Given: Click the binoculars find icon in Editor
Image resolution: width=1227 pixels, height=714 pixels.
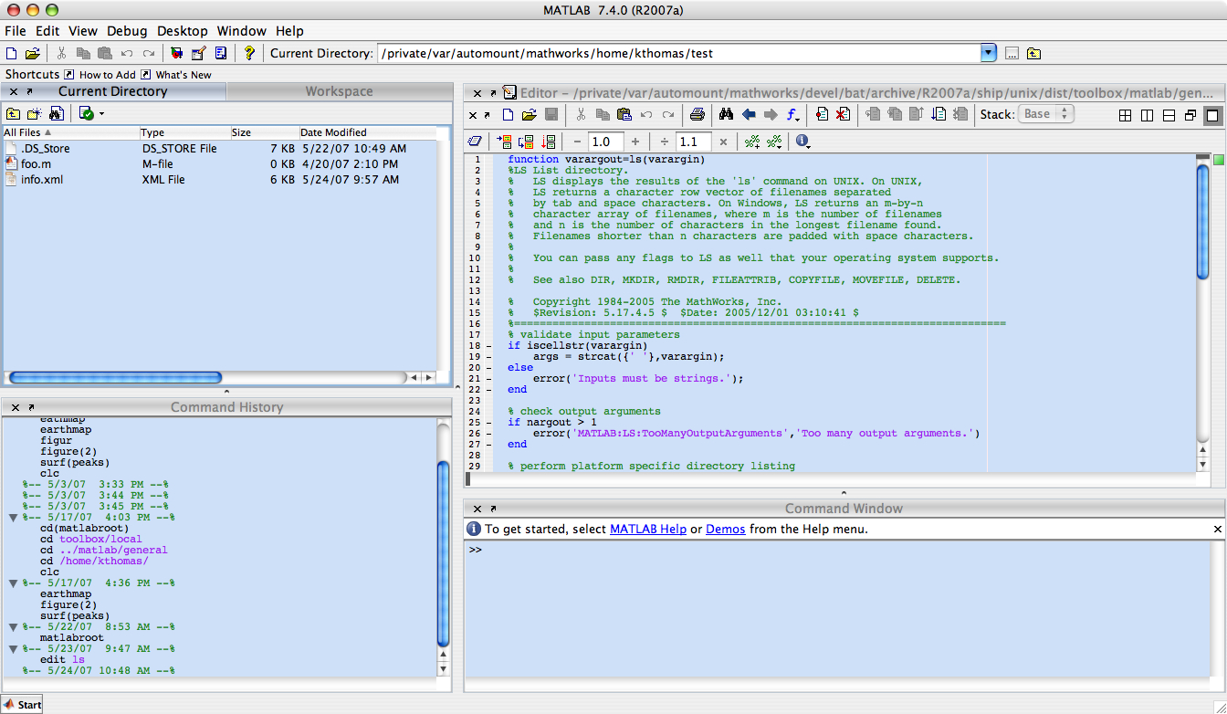Looking at the screenshot, I should click(x=727, y=114).
